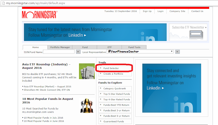Focus the ISIN/Fund Name input field
The image size is (218, 125).
point(59,52)
